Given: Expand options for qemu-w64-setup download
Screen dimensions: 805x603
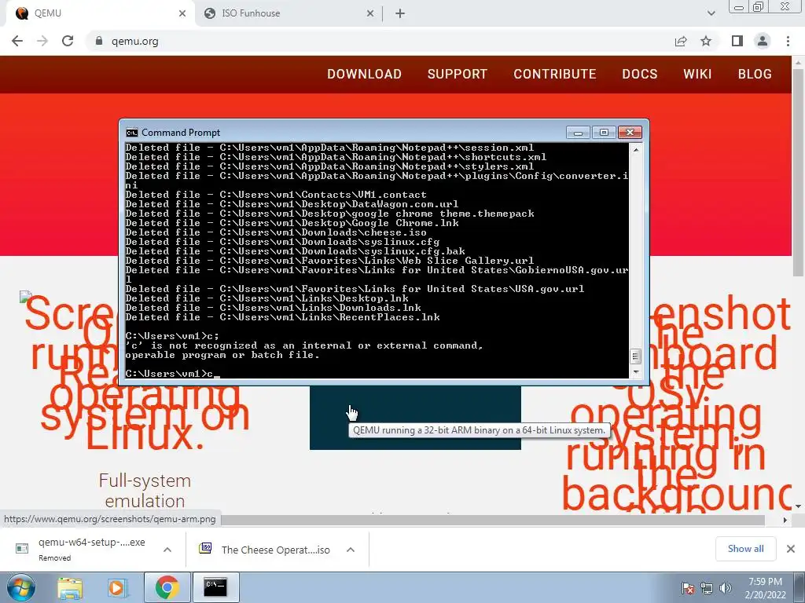Looking at the screenshot, I should (167, 550).
